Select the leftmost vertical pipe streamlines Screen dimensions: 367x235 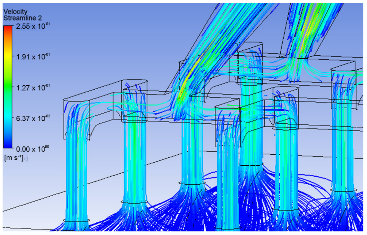click(76, 174)
